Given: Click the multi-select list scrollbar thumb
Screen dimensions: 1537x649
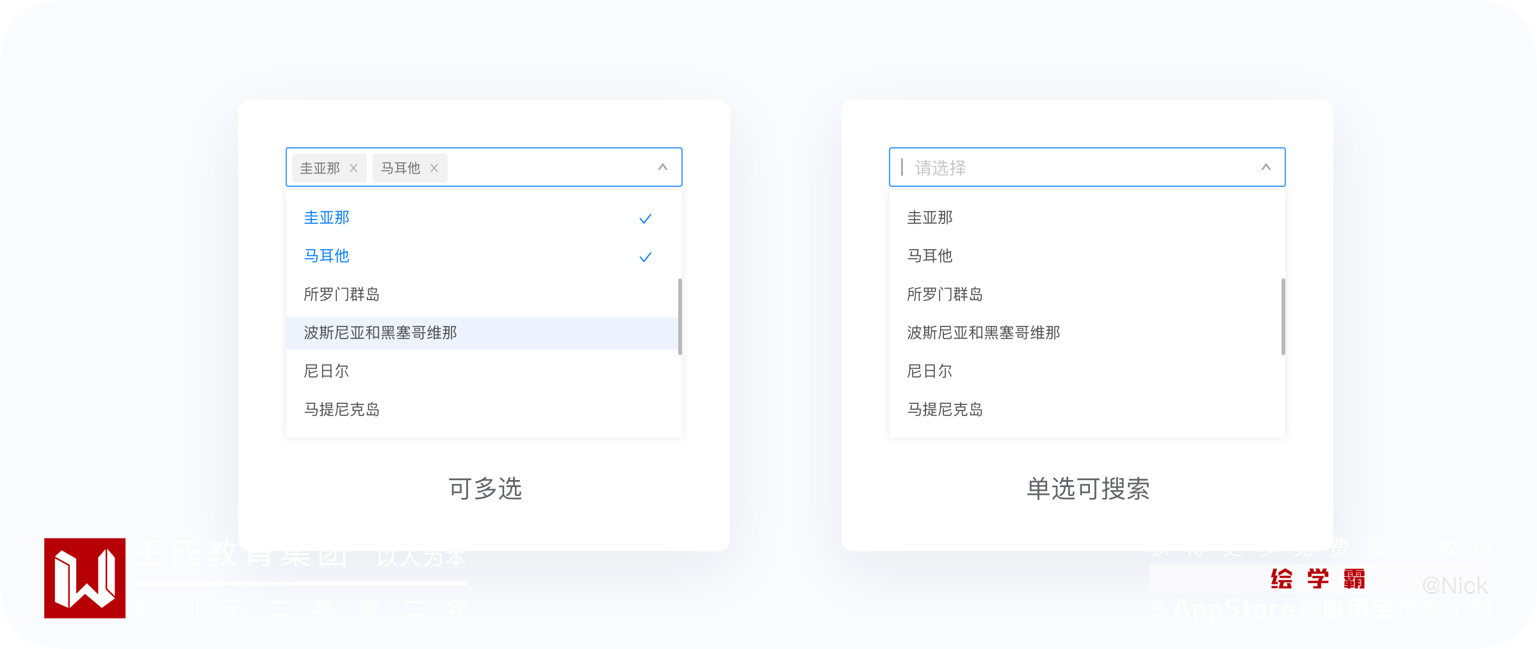Looking at the screenshot, I should coord(679,316).
